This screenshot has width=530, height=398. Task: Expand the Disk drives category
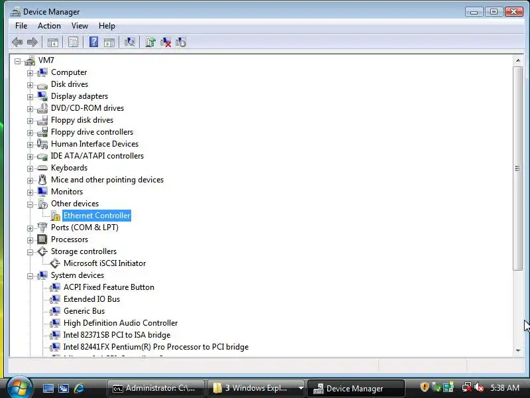(x=30, y=85)
